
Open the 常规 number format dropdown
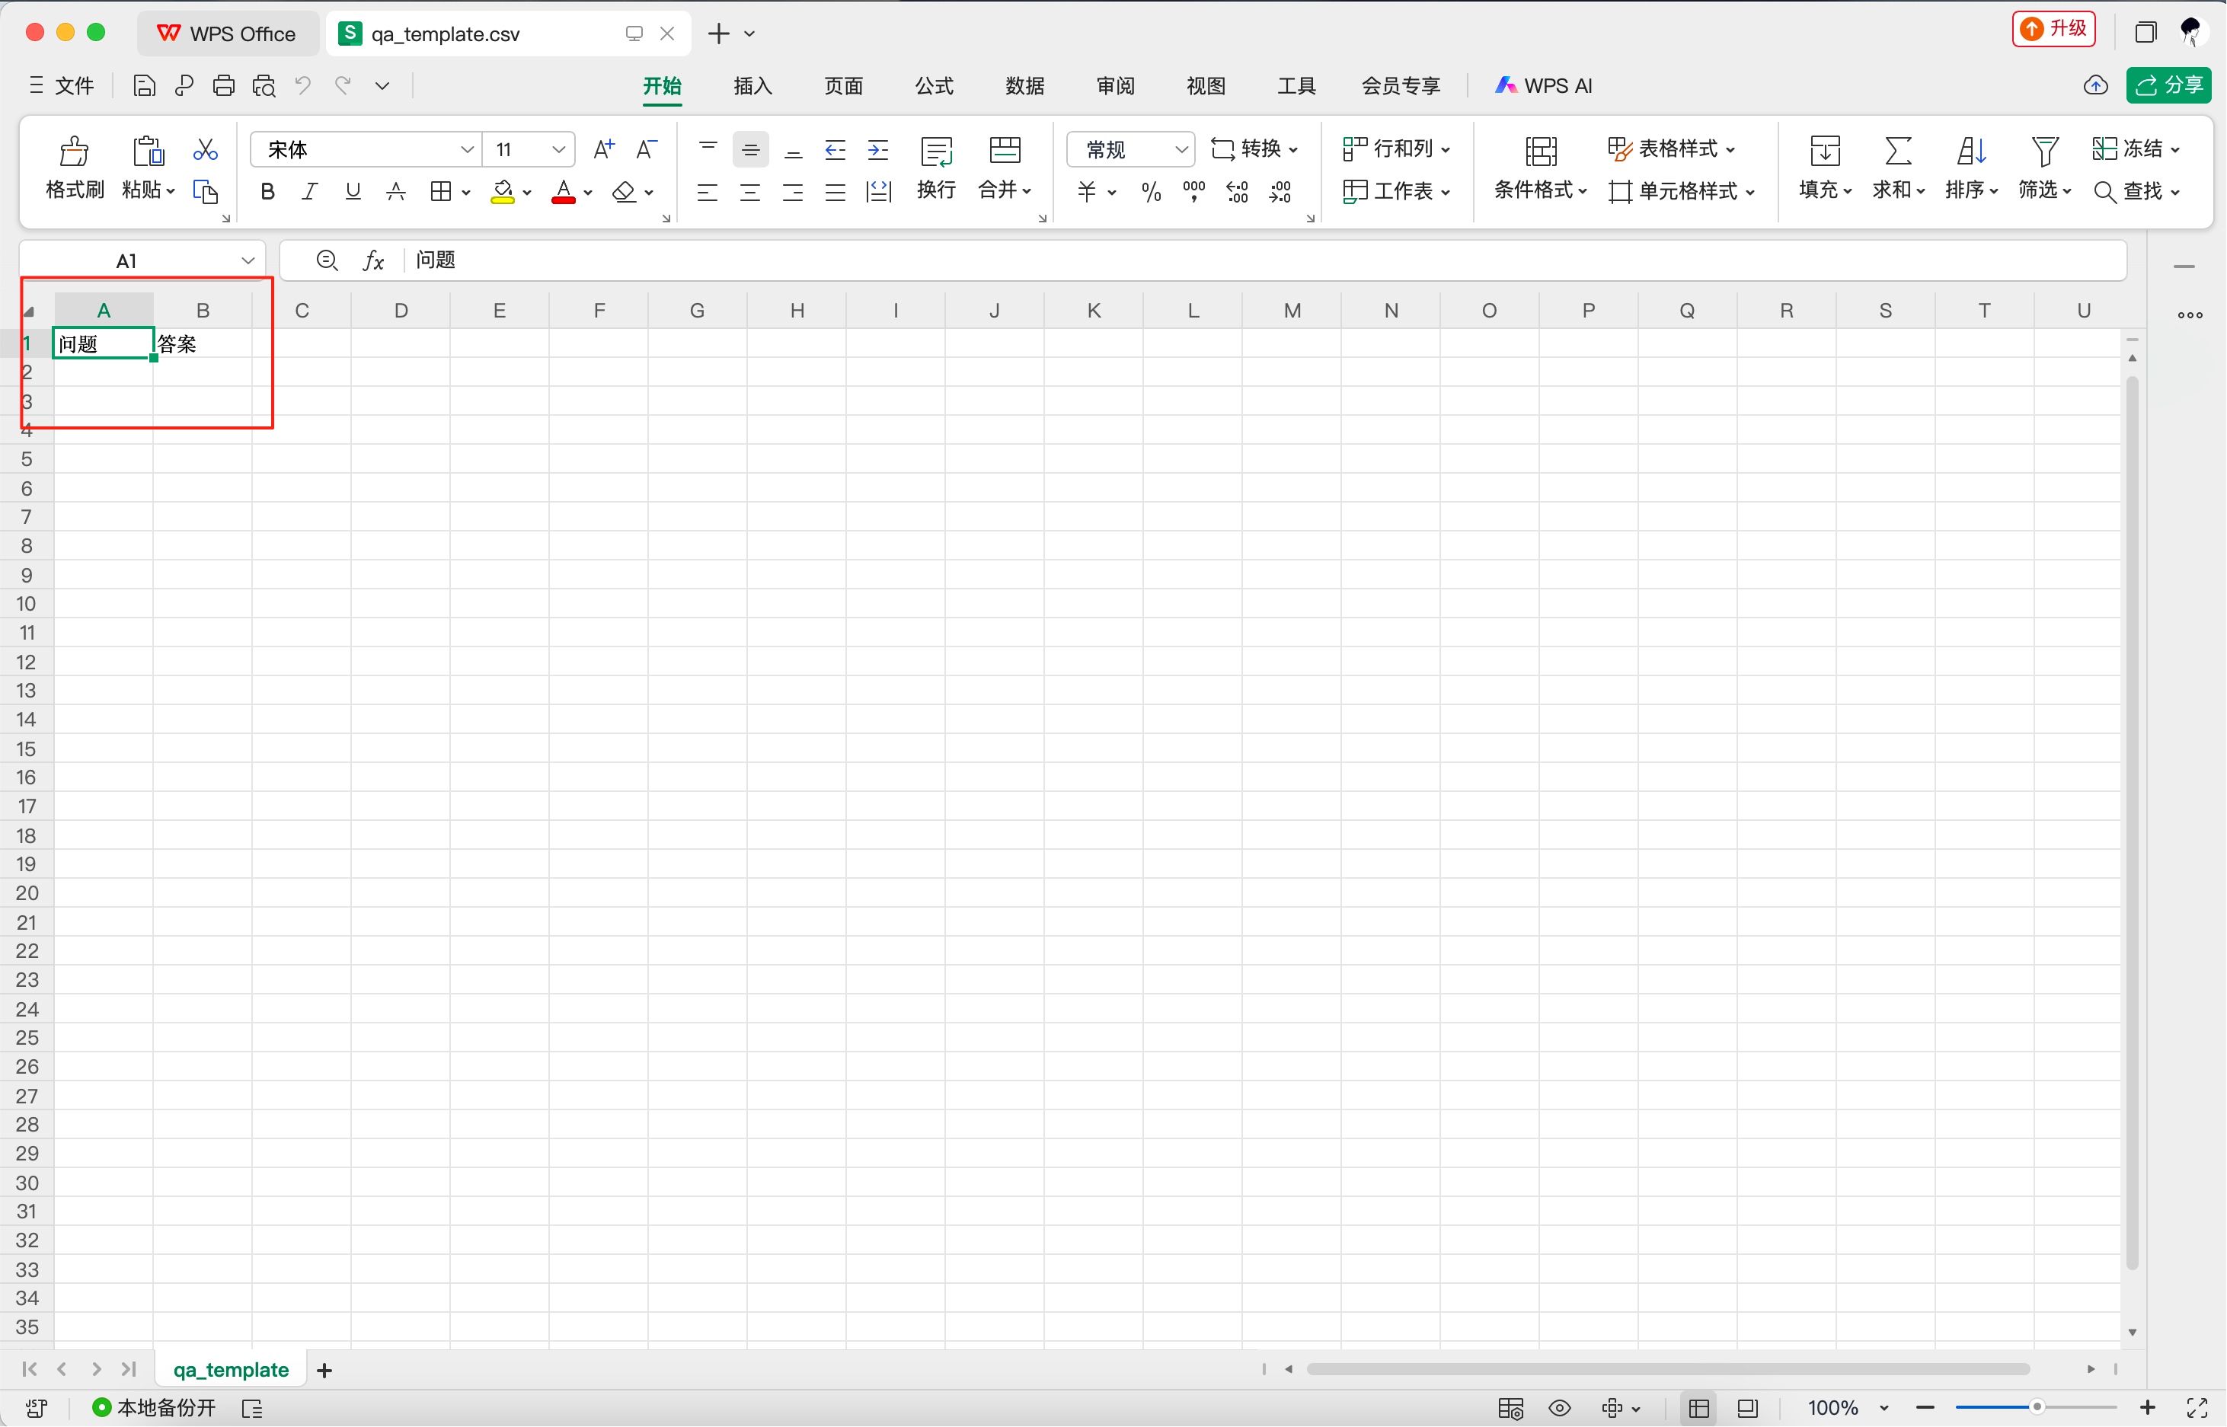tap(1181, 149)
